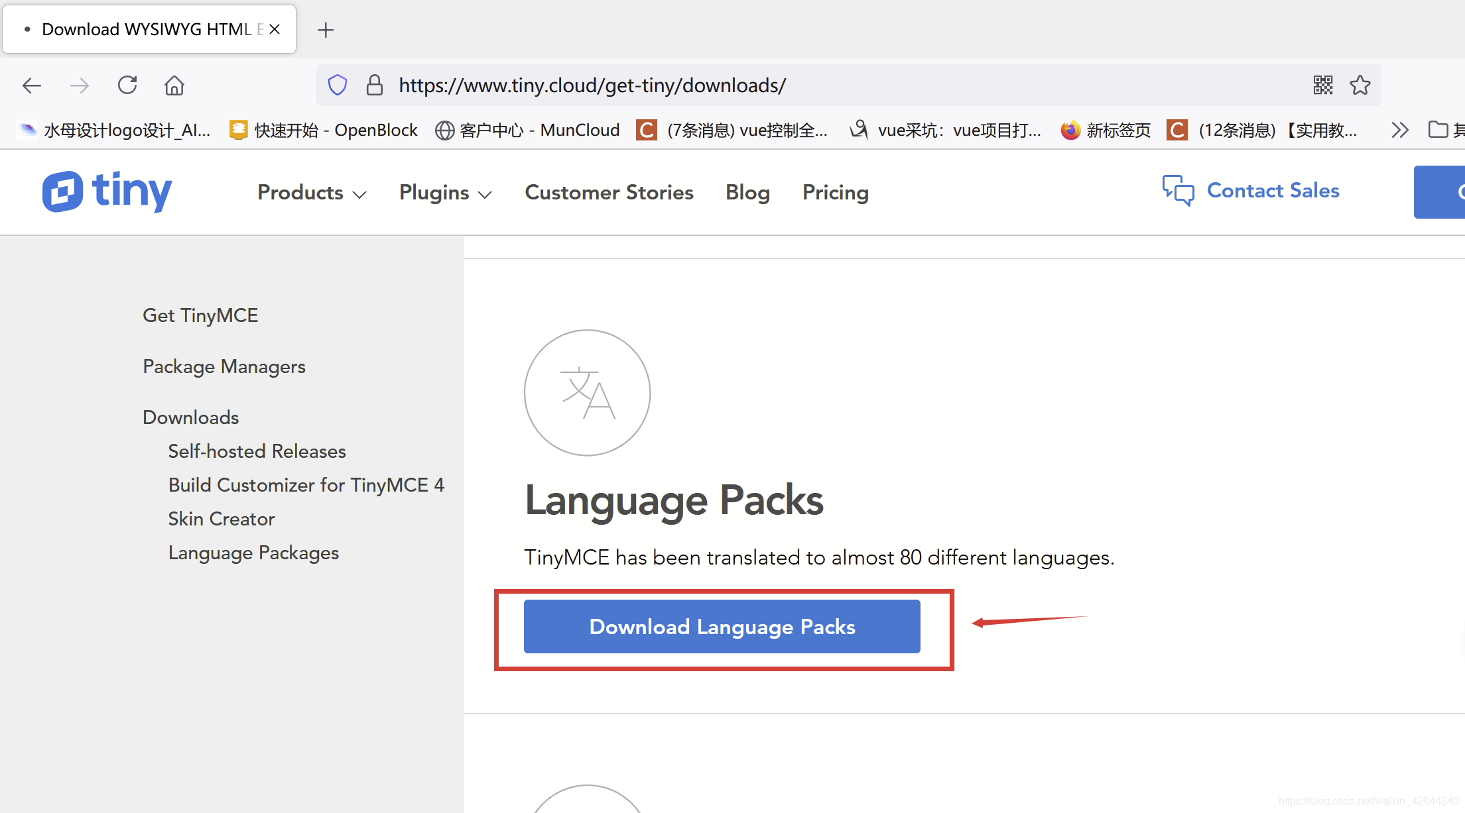Open Get TinyMCE in the sidebar
Viewport: 1465px width, 813px height.
coord(200,315)
